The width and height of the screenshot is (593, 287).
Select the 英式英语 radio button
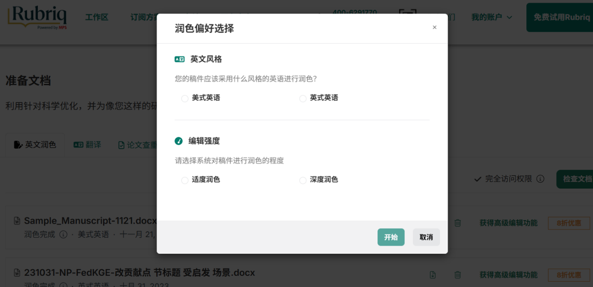(303, 98)
